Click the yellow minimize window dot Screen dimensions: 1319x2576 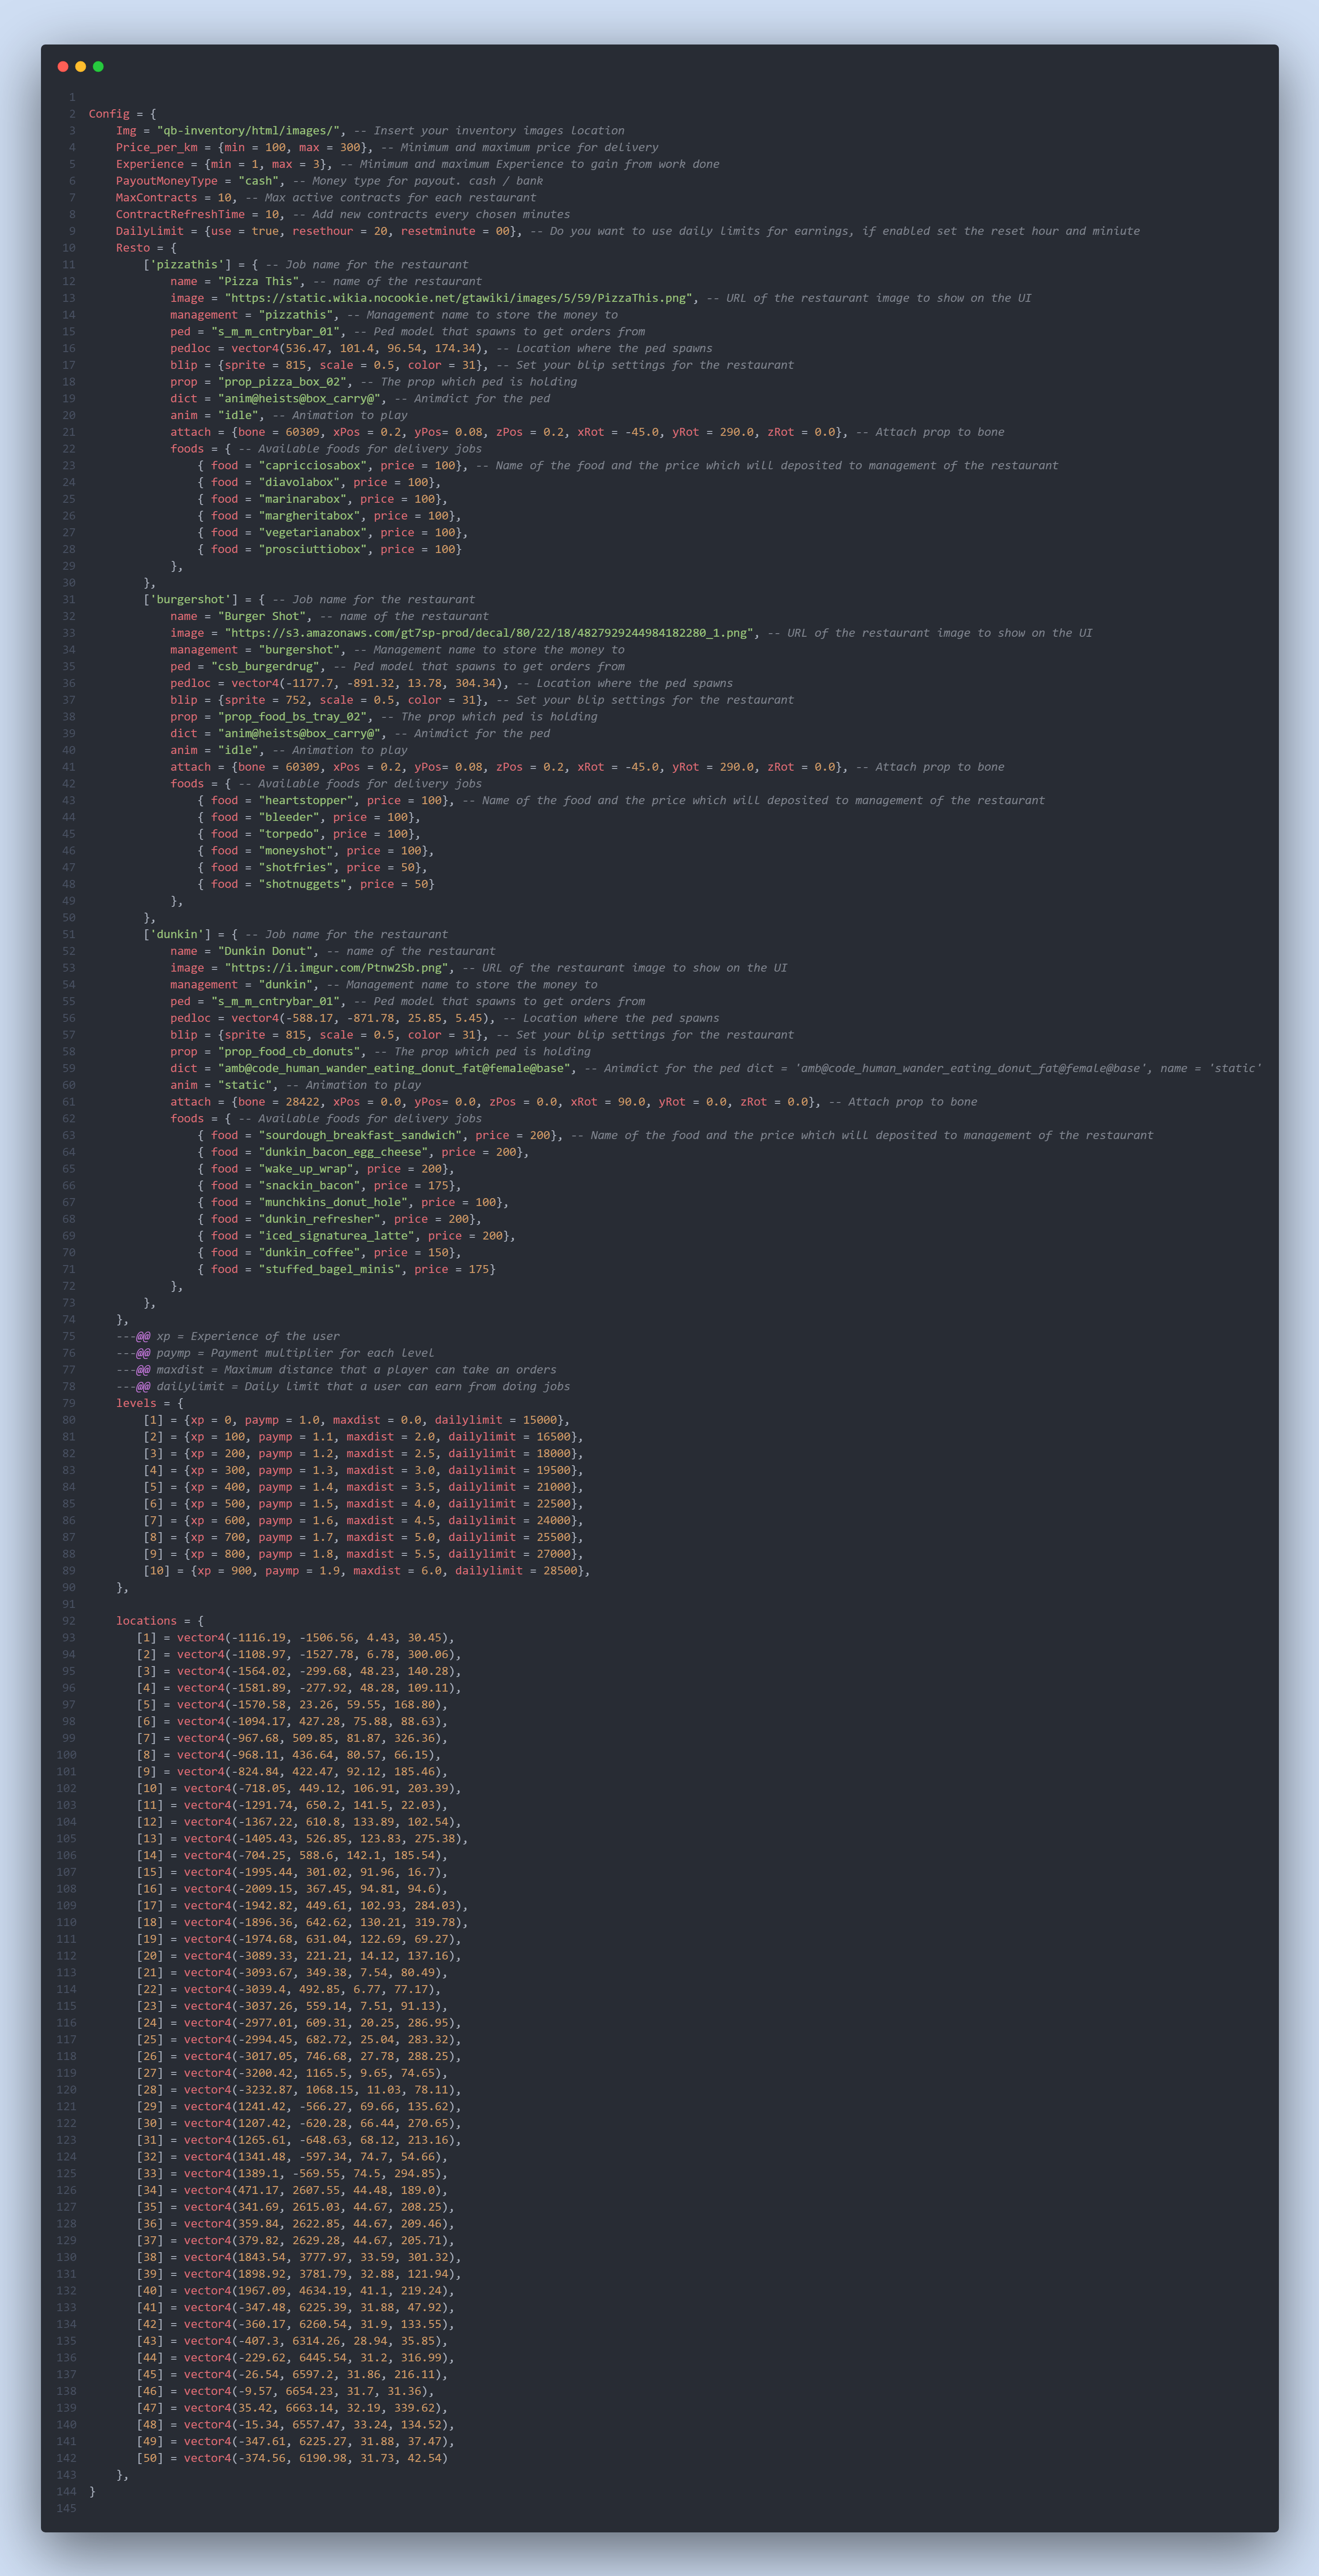click(x=81, y=66)
